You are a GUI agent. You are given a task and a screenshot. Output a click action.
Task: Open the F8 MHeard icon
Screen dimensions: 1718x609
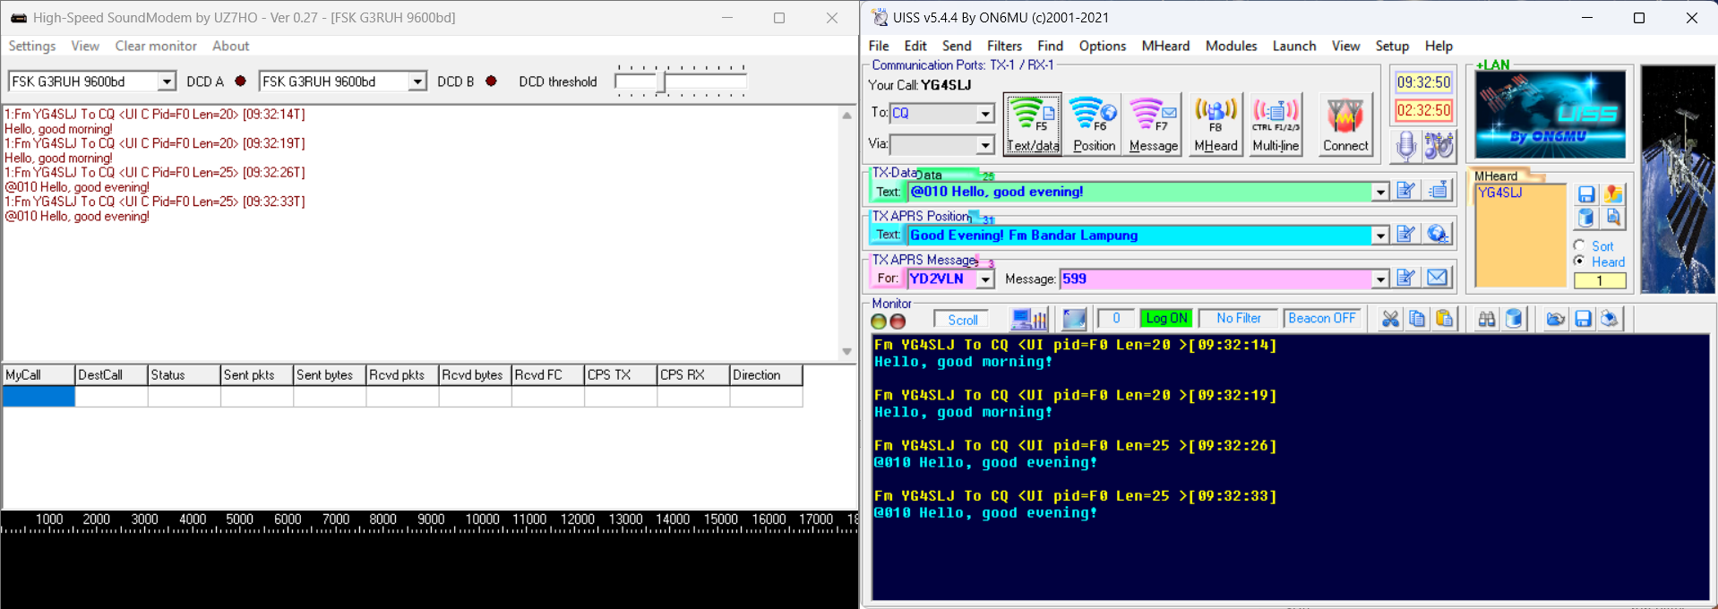coord(1215,124)
